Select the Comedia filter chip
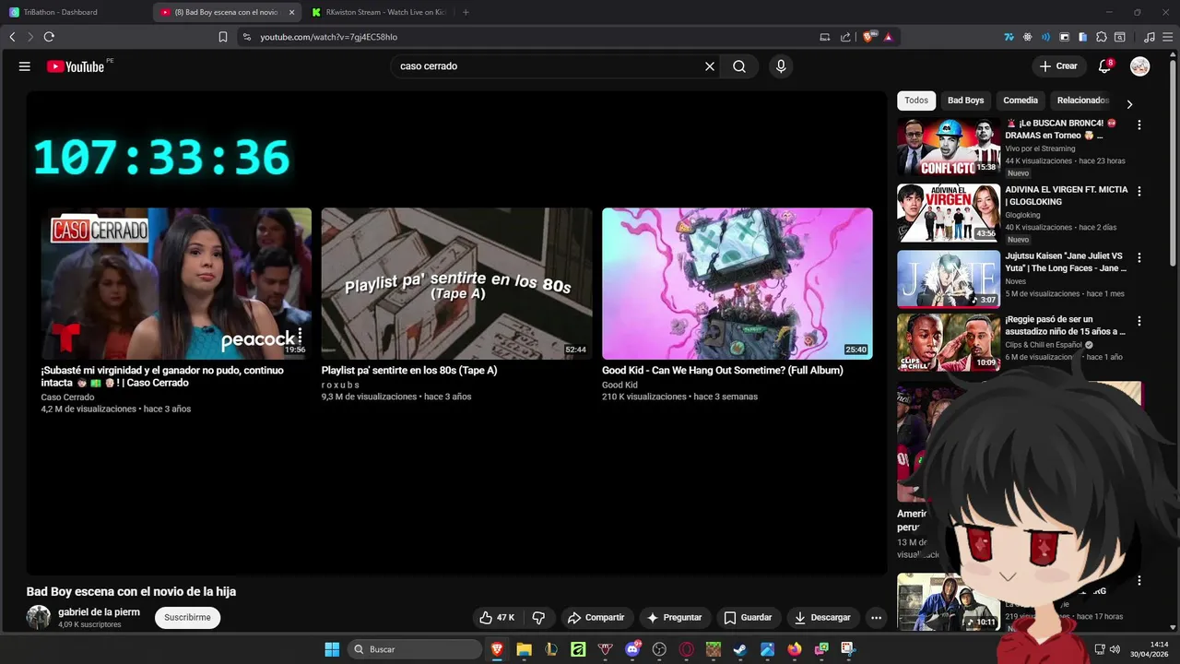This screenshot has width=1180, height=664. point(1021,101)
